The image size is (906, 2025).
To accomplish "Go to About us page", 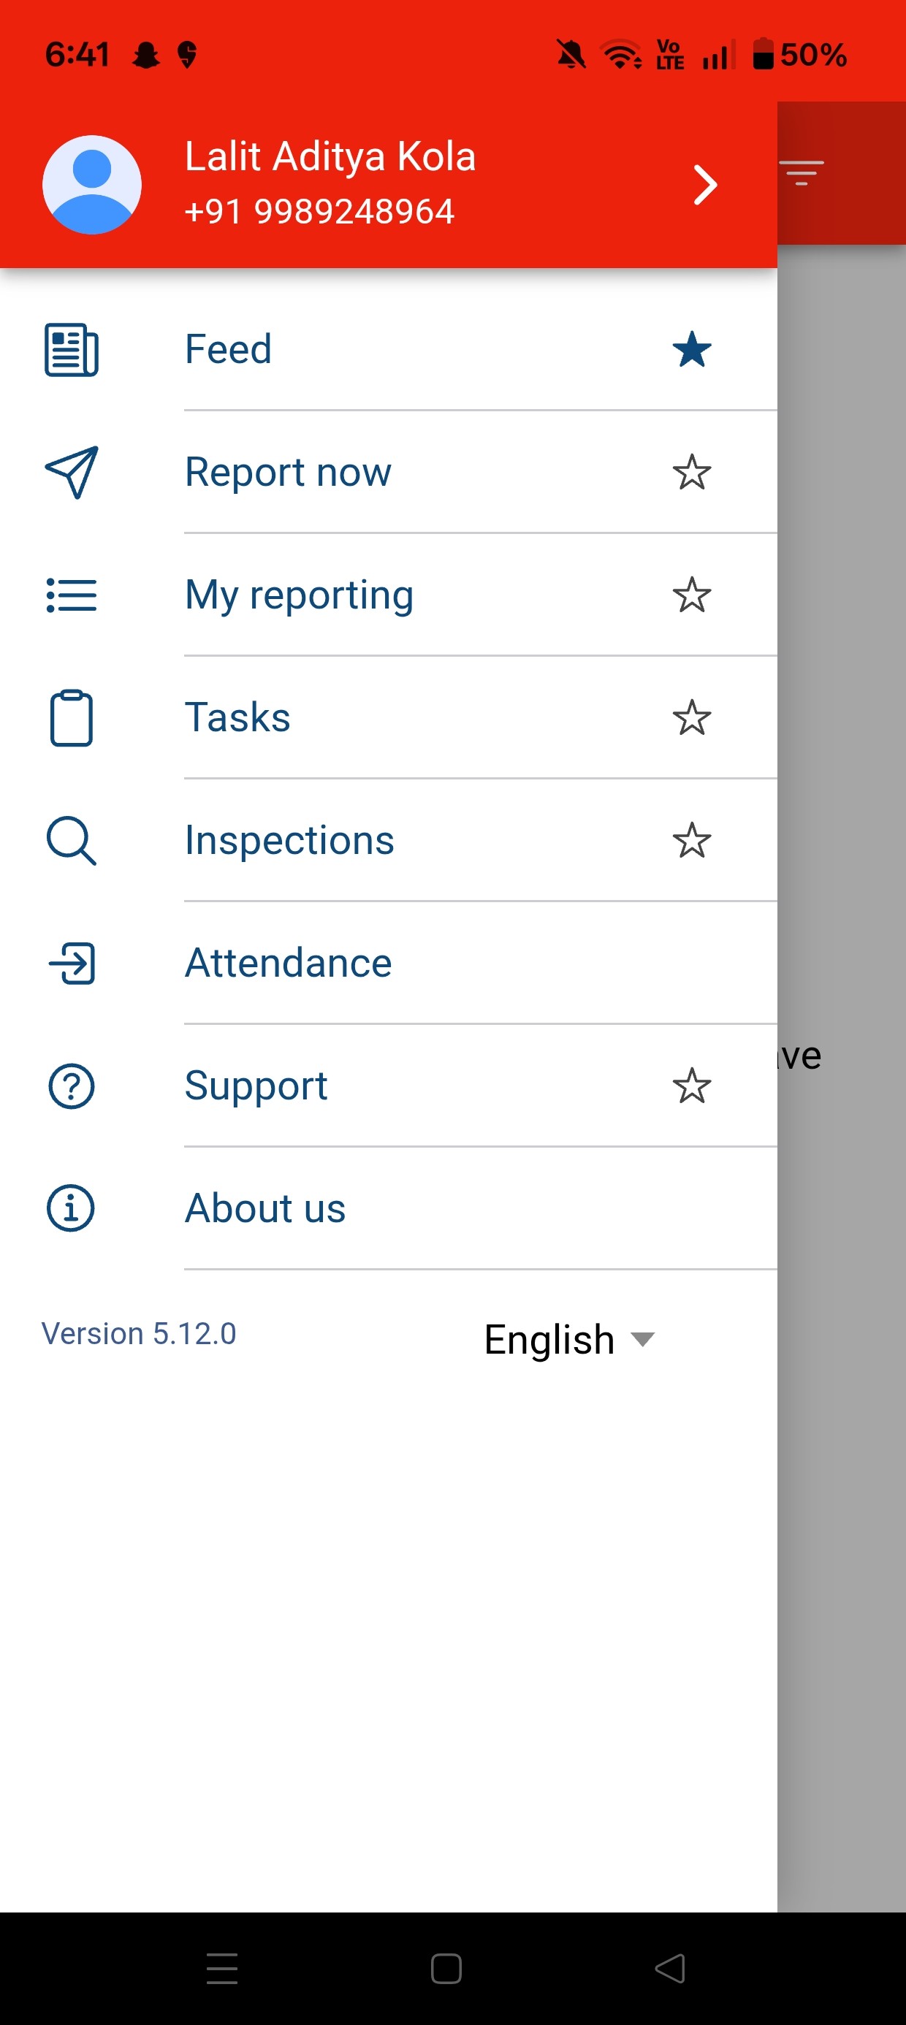I will point(265,1208).
